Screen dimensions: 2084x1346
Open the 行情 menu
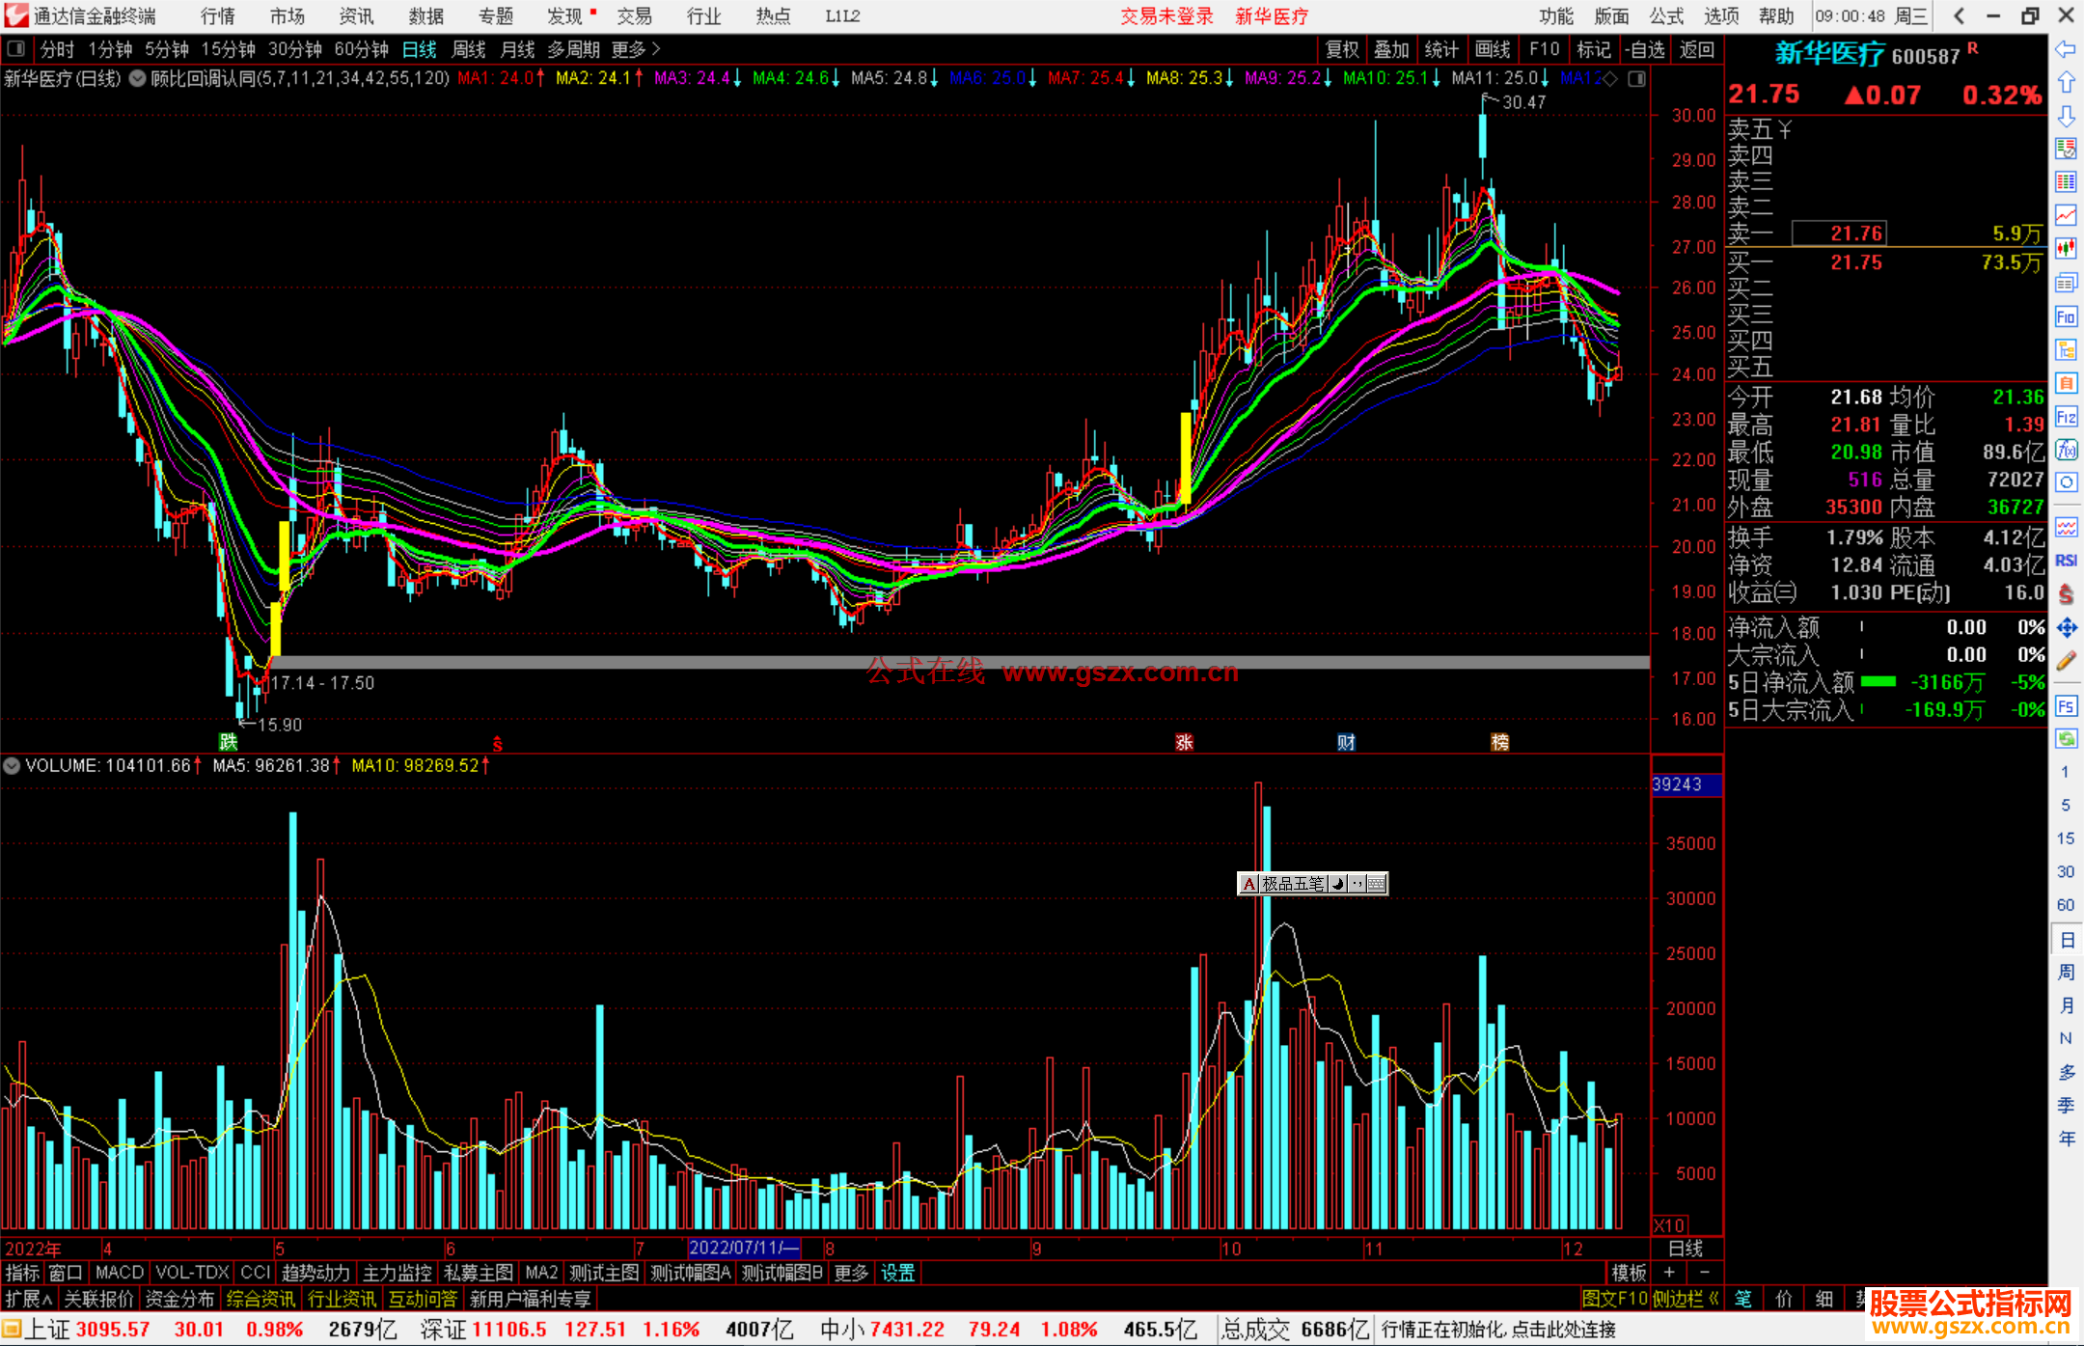217,16
